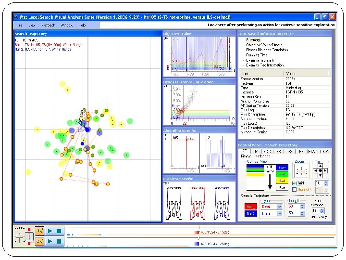
Task: Click the blue Trail 2 button
Action: point(251,214)
